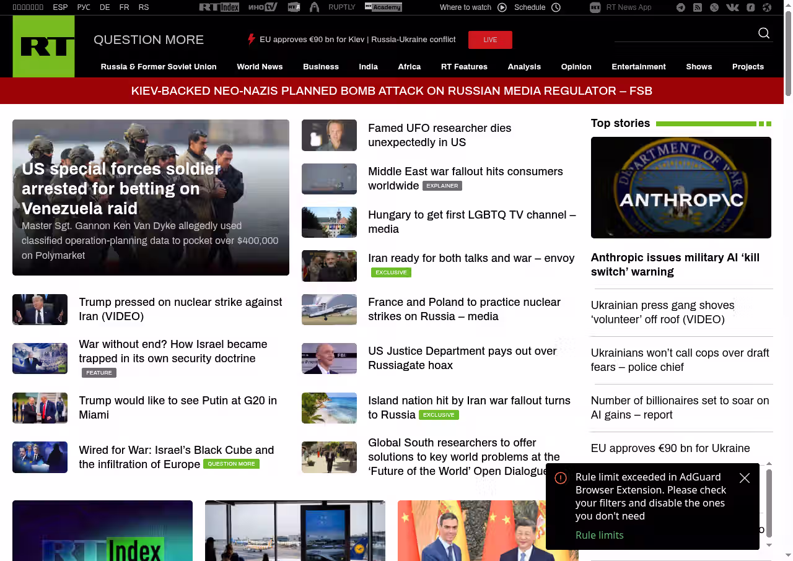Click the search magnifier icon
The height and width of the screenshot is (561, 793).
[x=764, y=33]
